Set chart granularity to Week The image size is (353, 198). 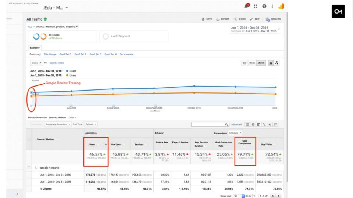(x=252, y=63)
